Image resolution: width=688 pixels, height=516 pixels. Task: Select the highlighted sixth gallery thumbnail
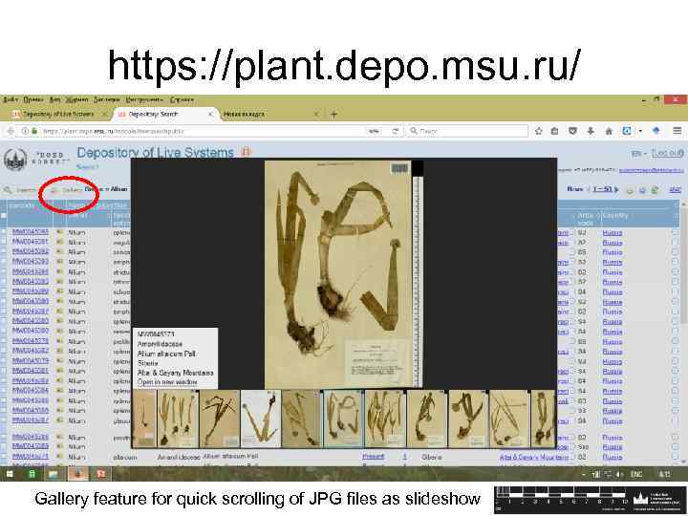pyautogui.click(x=343, y=419)
